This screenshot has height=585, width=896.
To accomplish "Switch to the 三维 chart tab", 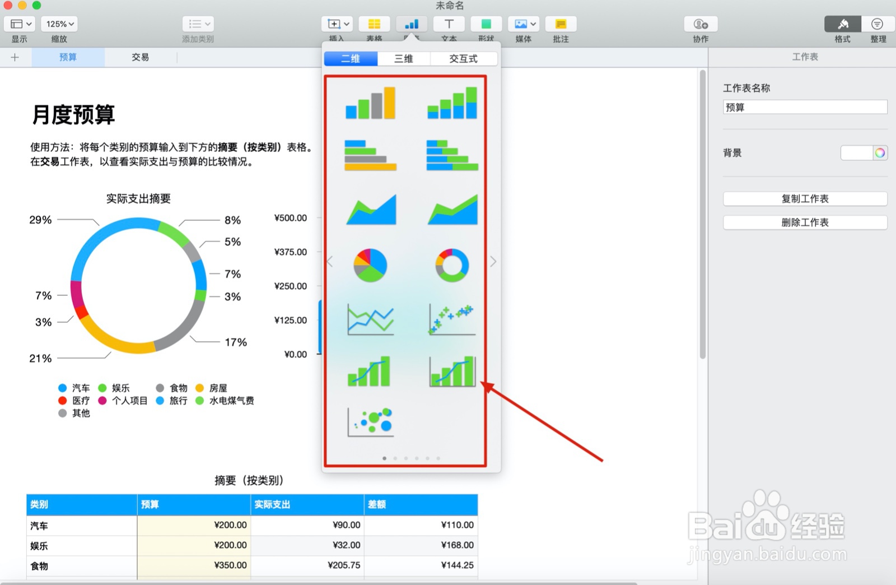I will tap(403, 58).
